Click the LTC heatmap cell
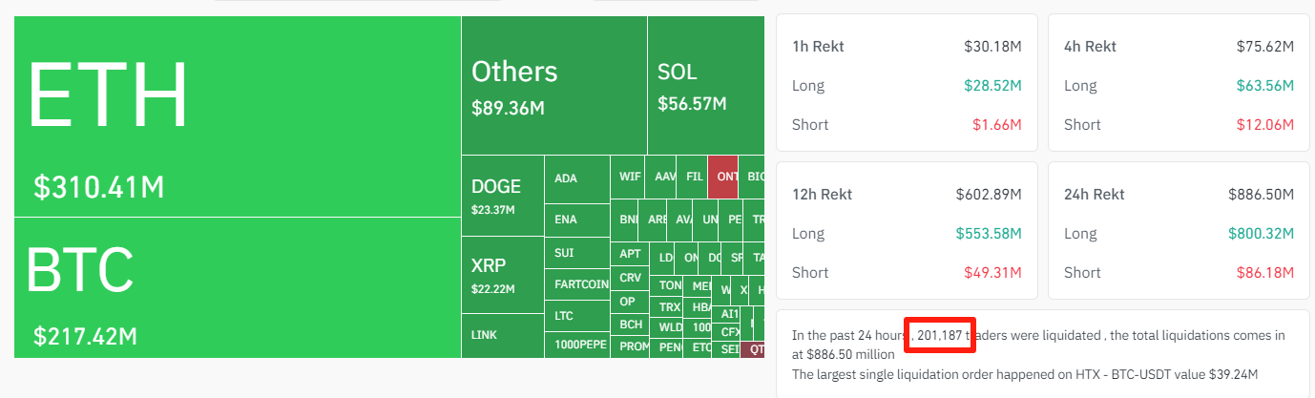 576,315
